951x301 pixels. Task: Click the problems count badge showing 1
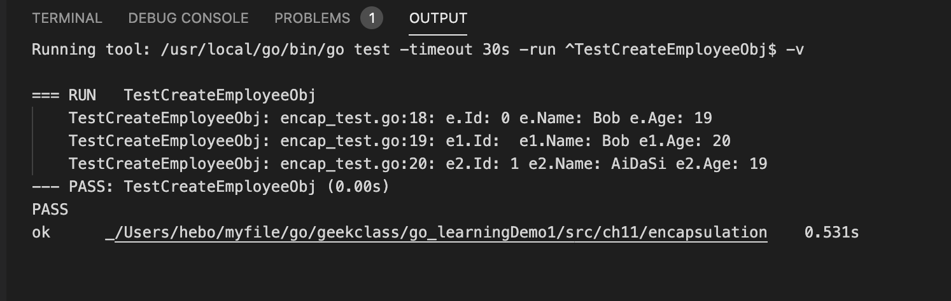[x=372, y=18]
